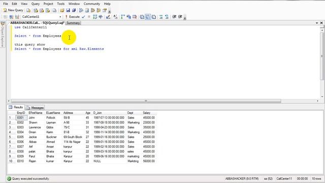Open the Tools menu
Image resolution: width=325 pixels, height=183 pixels.
click(x=61, y=4)
